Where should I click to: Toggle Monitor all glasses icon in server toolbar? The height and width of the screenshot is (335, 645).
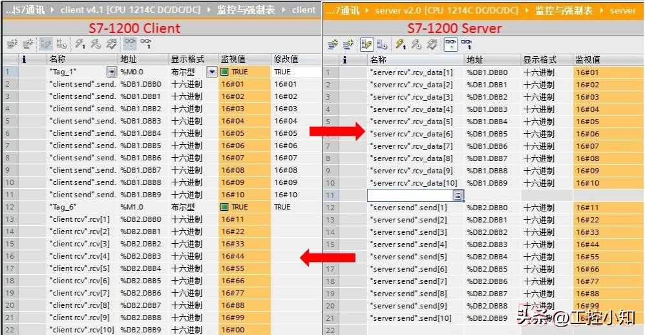(x=451, y=44)
